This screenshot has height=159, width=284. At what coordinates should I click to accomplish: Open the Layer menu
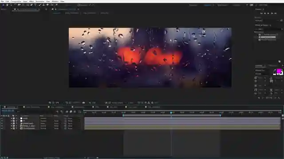pos(25,1)
